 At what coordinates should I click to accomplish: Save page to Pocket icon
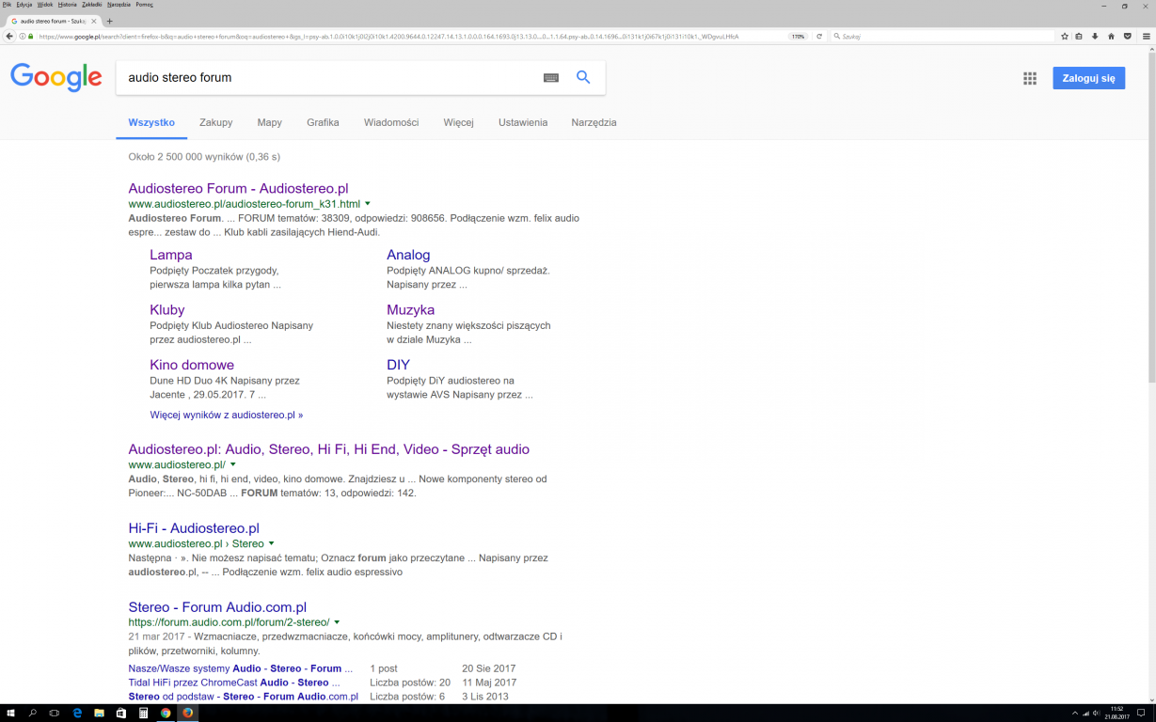click(1127, 37)
